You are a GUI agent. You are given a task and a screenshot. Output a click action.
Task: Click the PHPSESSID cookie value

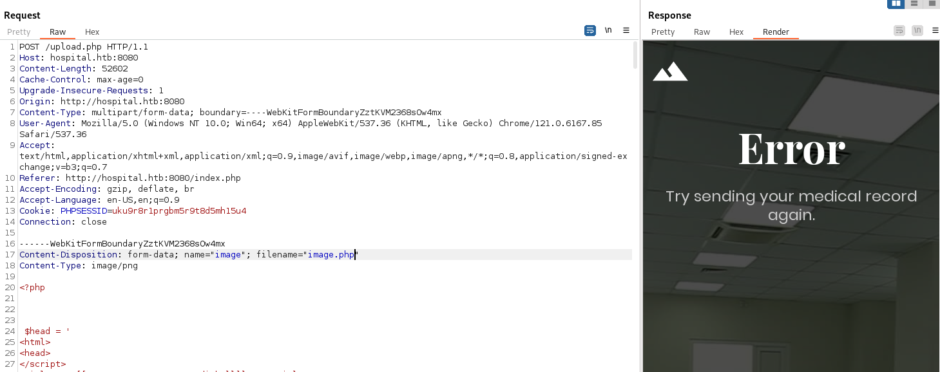tap(179, 211)
